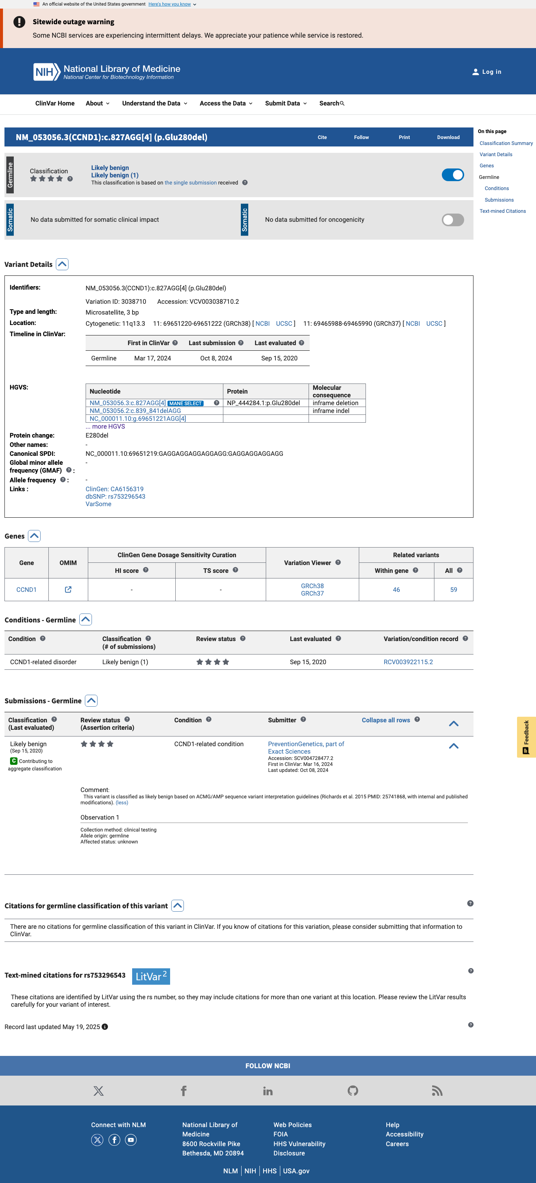Click help icon next to First in ClinVar
The height and width of the screenshot is (1183, 536).
pos(175,343)
